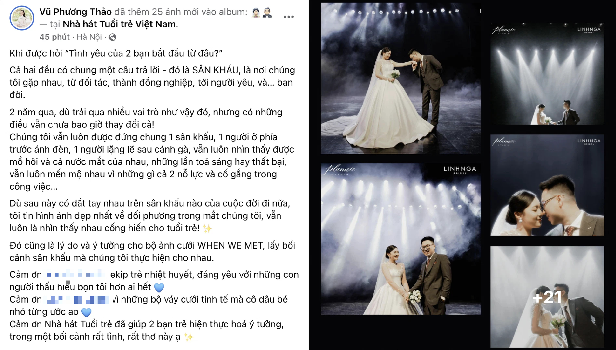Viewport: 616px width, 350px height.
Task: Click the blue heart emoji after 'hơn ai hết'
Action: coord(159,287)
